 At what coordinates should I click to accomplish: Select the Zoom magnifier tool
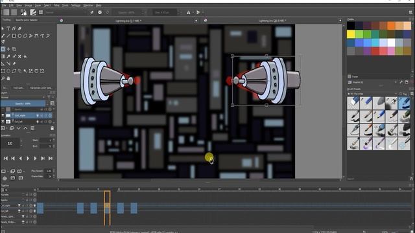(3, 78)
